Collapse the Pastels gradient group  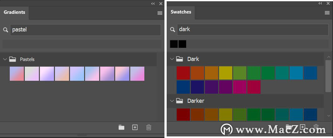pyautogui.click(x=5, y=59)
